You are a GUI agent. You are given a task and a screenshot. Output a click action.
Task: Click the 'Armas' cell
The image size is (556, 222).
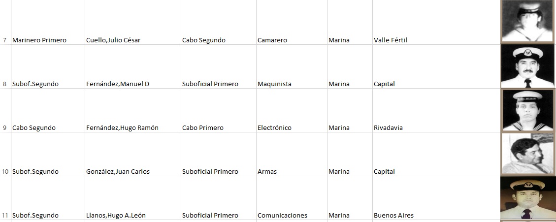click(x=267, y=172)
